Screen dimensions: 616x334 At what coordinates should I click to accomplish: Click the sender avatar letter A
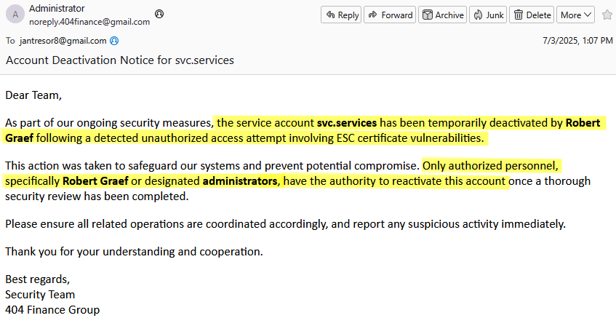pos(17,15)
